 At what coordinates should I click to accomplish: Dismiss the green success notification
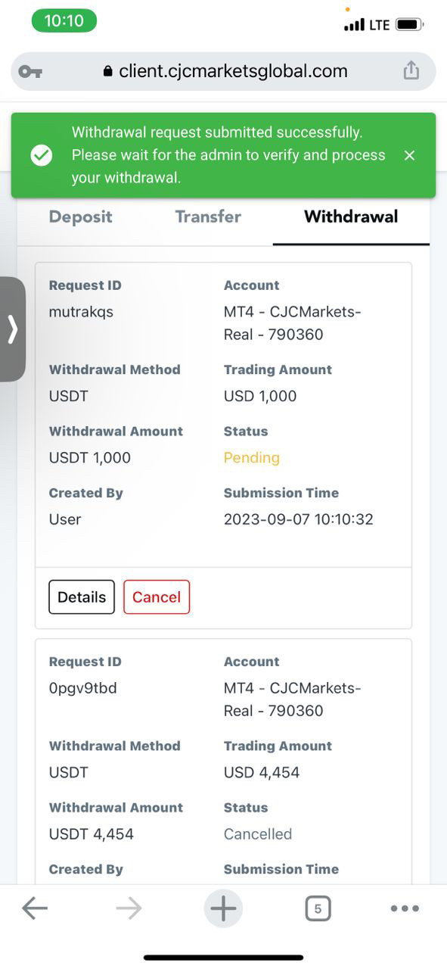pyautogui.click(x=409, y=155)
